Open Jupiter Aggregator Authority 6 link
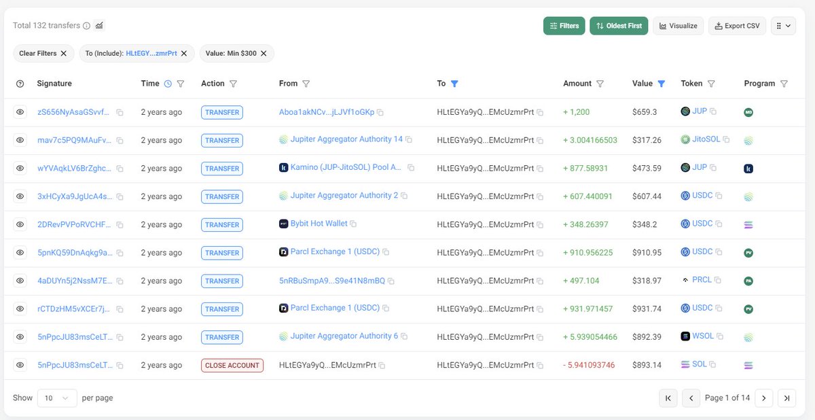This screenshot has height=420, width=815. (344, 336)
